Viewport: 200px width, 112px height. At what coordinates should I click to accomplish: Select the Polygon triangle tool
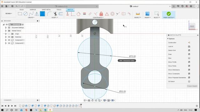37,14
